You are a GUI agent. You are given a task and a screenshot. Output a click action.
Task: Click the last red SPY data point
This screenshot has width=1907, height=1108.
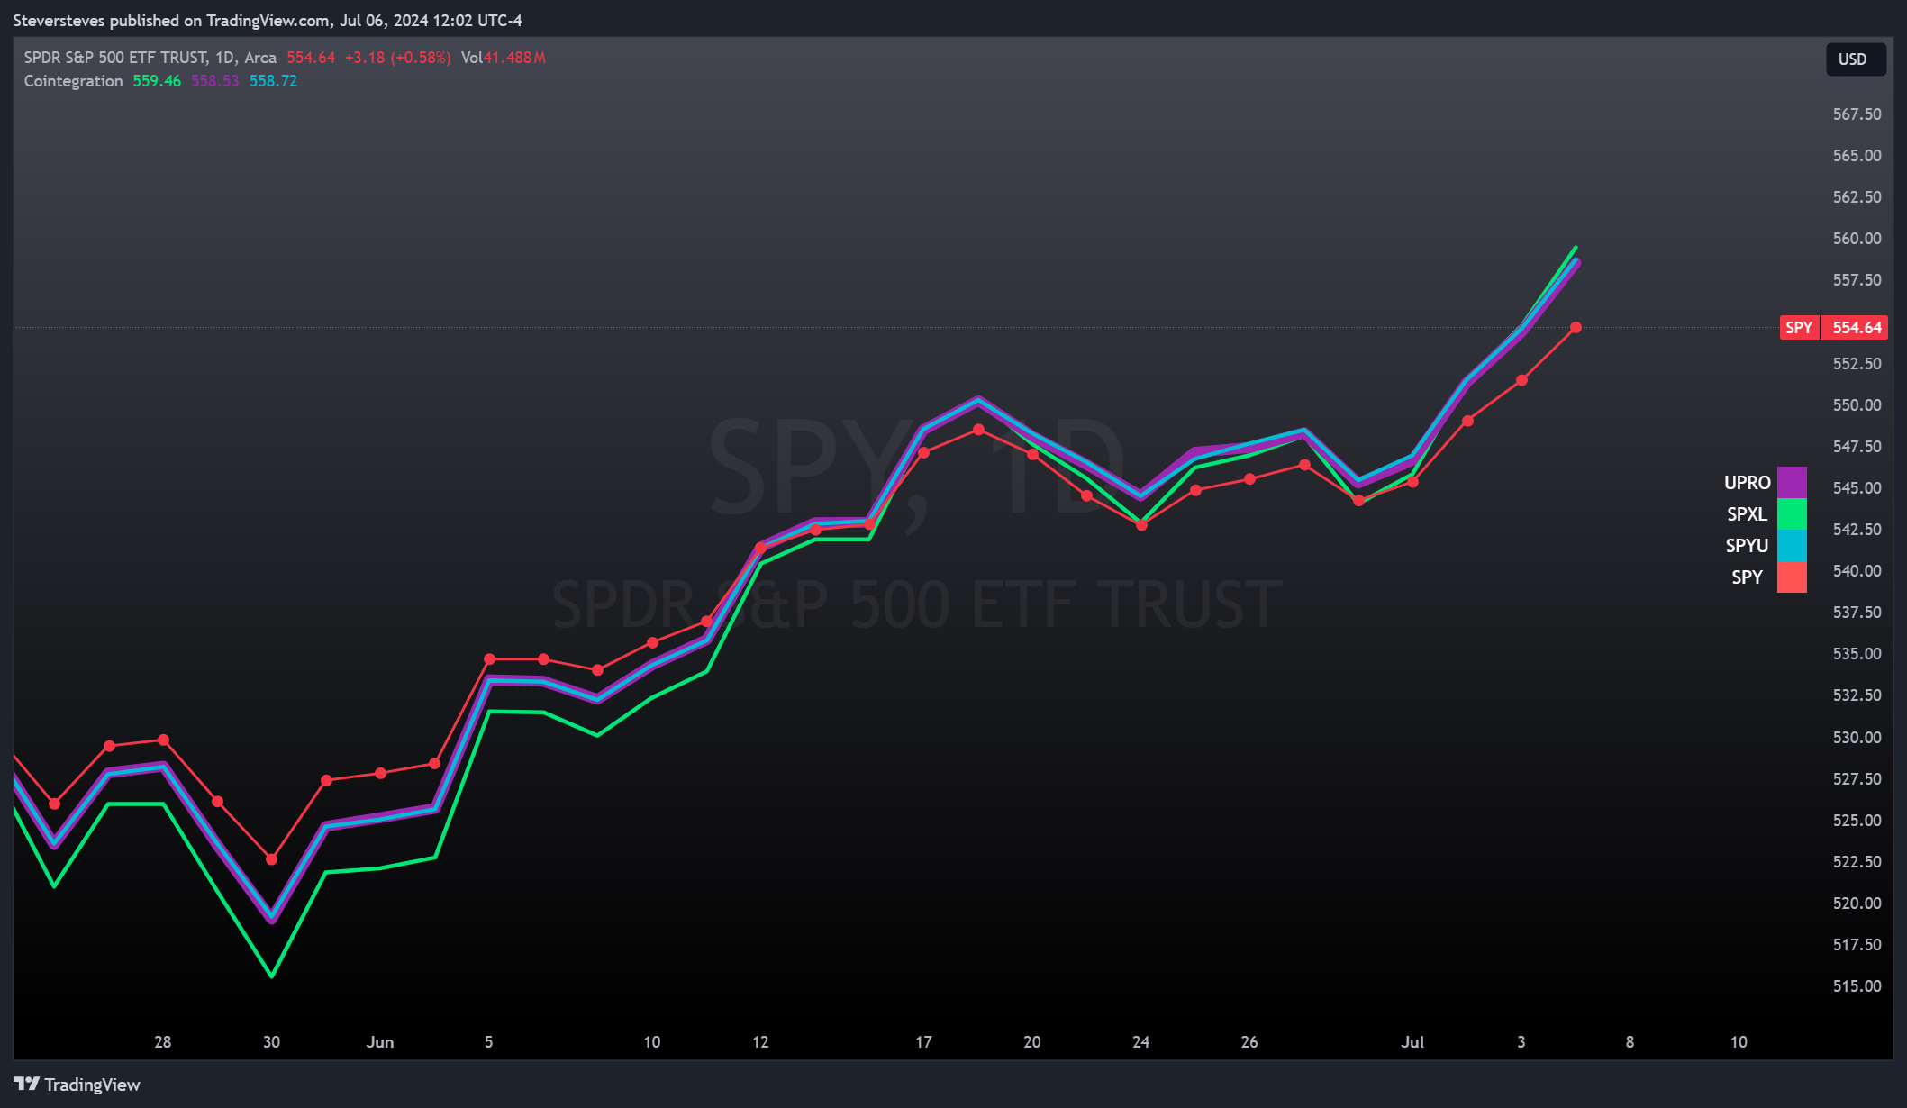point(1576,328)
